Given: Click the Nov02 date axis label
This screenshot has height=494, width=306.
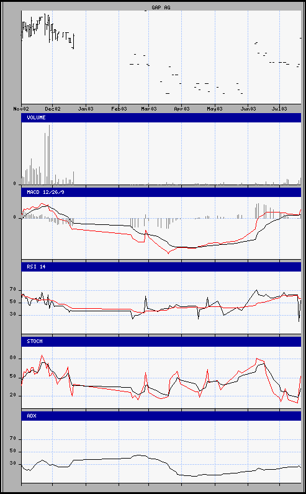Looking at the screenshot, I should (21, 109).
